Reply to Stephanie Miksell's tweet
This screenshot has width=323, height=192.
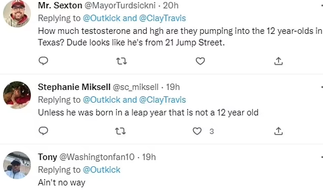tap(43, 131)
